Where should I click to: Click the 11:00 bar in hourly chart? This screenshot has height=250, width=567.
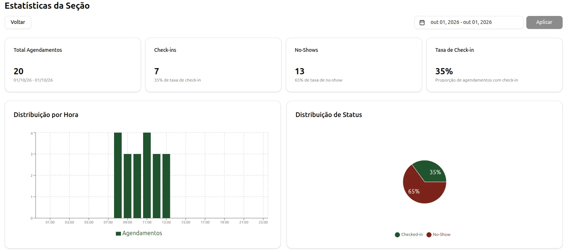click(147, 175)
